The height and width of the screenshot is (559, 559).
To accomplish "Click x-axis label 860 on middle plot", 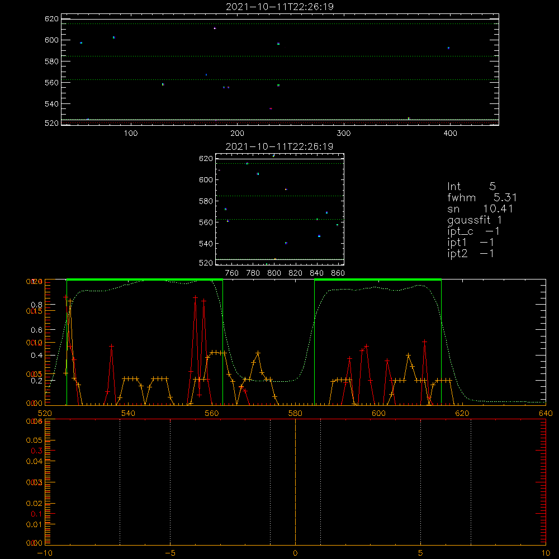I will [x=338, y=273].
